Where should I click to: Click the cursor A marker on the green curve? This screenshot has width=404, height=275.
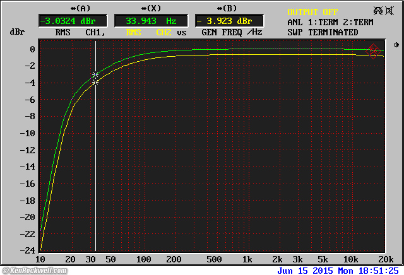pyautogui.click(x=95, y=74)
